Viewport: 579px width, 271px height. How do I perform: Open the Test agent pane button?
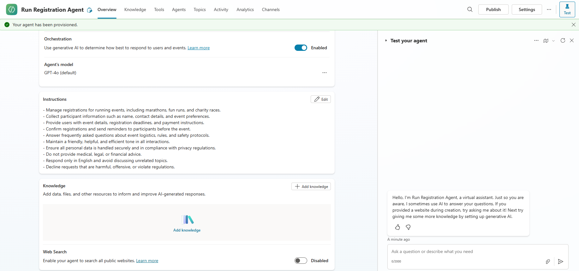567,9
